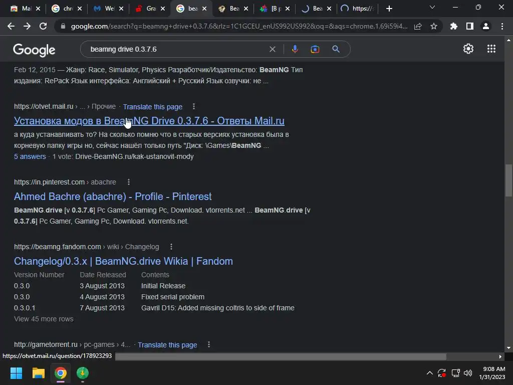Switch to the 'Wel' tab
The width and height of the screenshot is (513, 385).
(104, 9)
